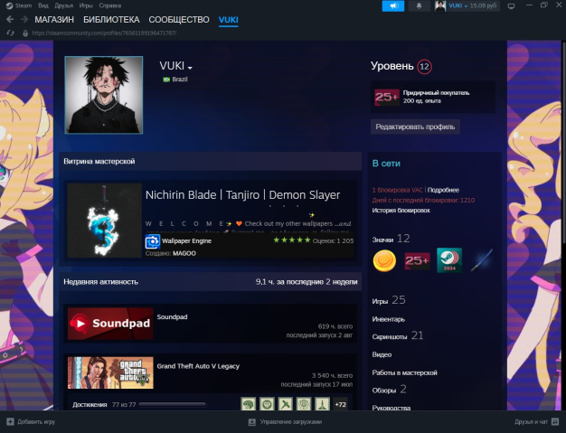
Task: Click the browser back arrow
Action: (8, 19)
